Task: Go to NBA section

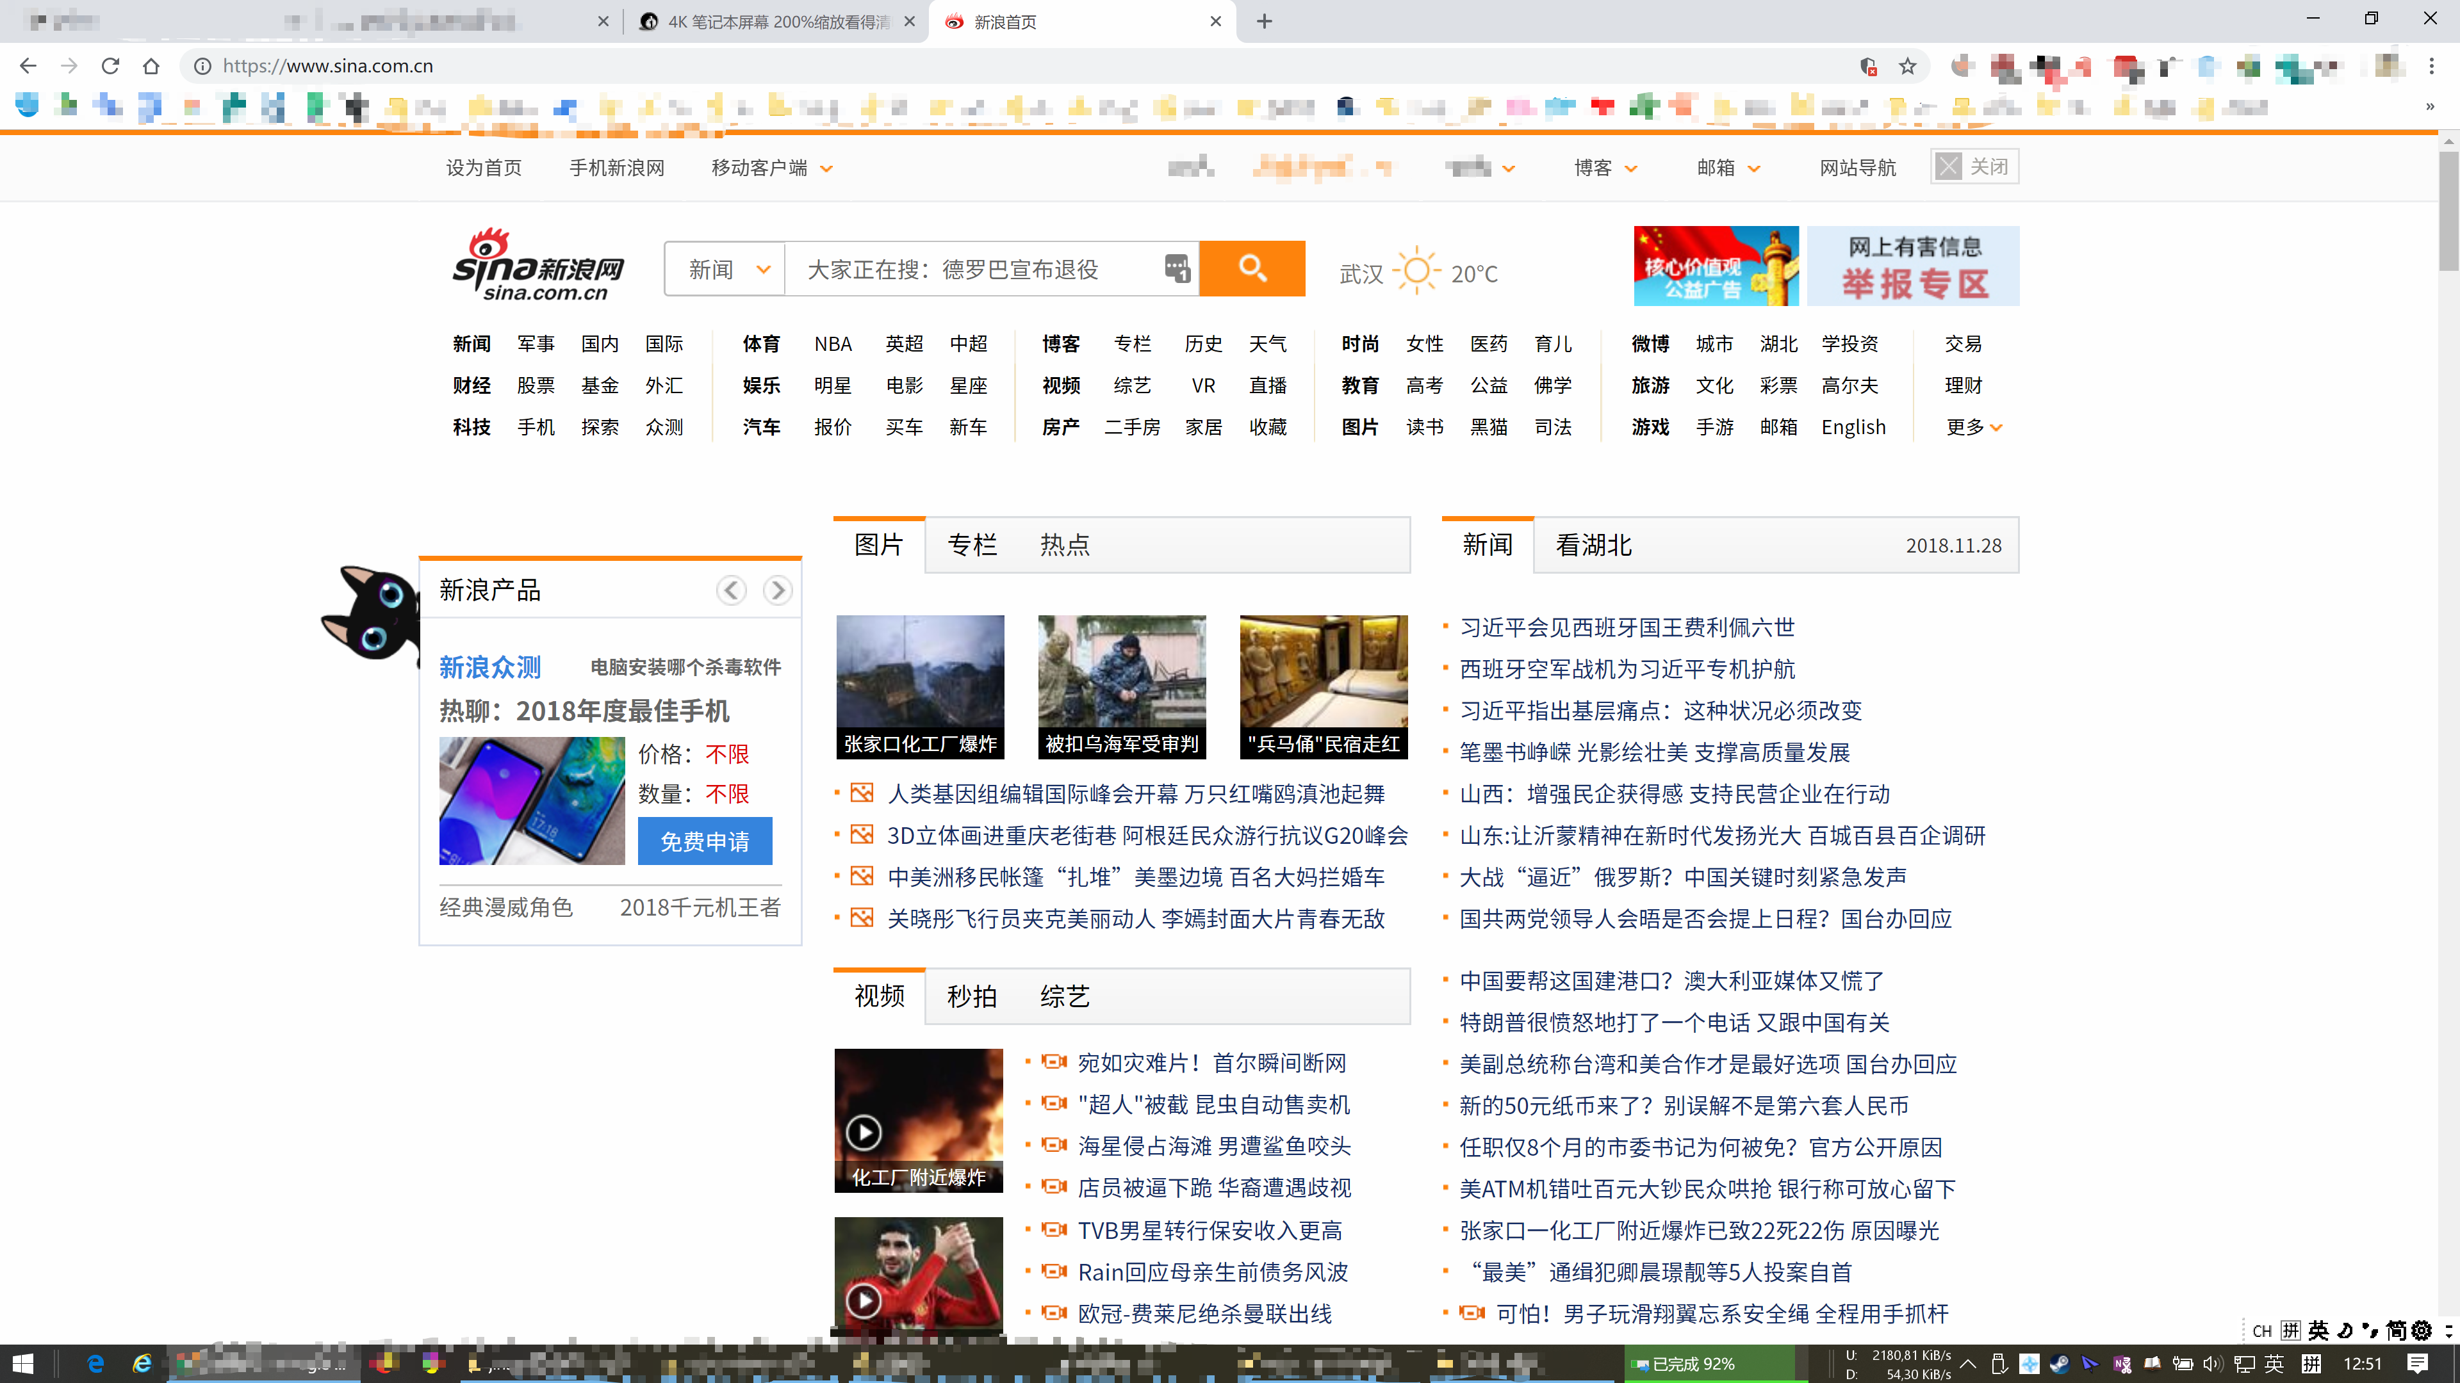Action: point(833,344)
